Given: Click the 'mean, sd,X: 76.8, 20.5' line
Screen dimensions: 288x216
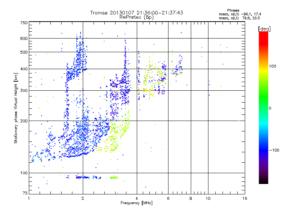Looking at the screenshot, I should click(239, 18).
